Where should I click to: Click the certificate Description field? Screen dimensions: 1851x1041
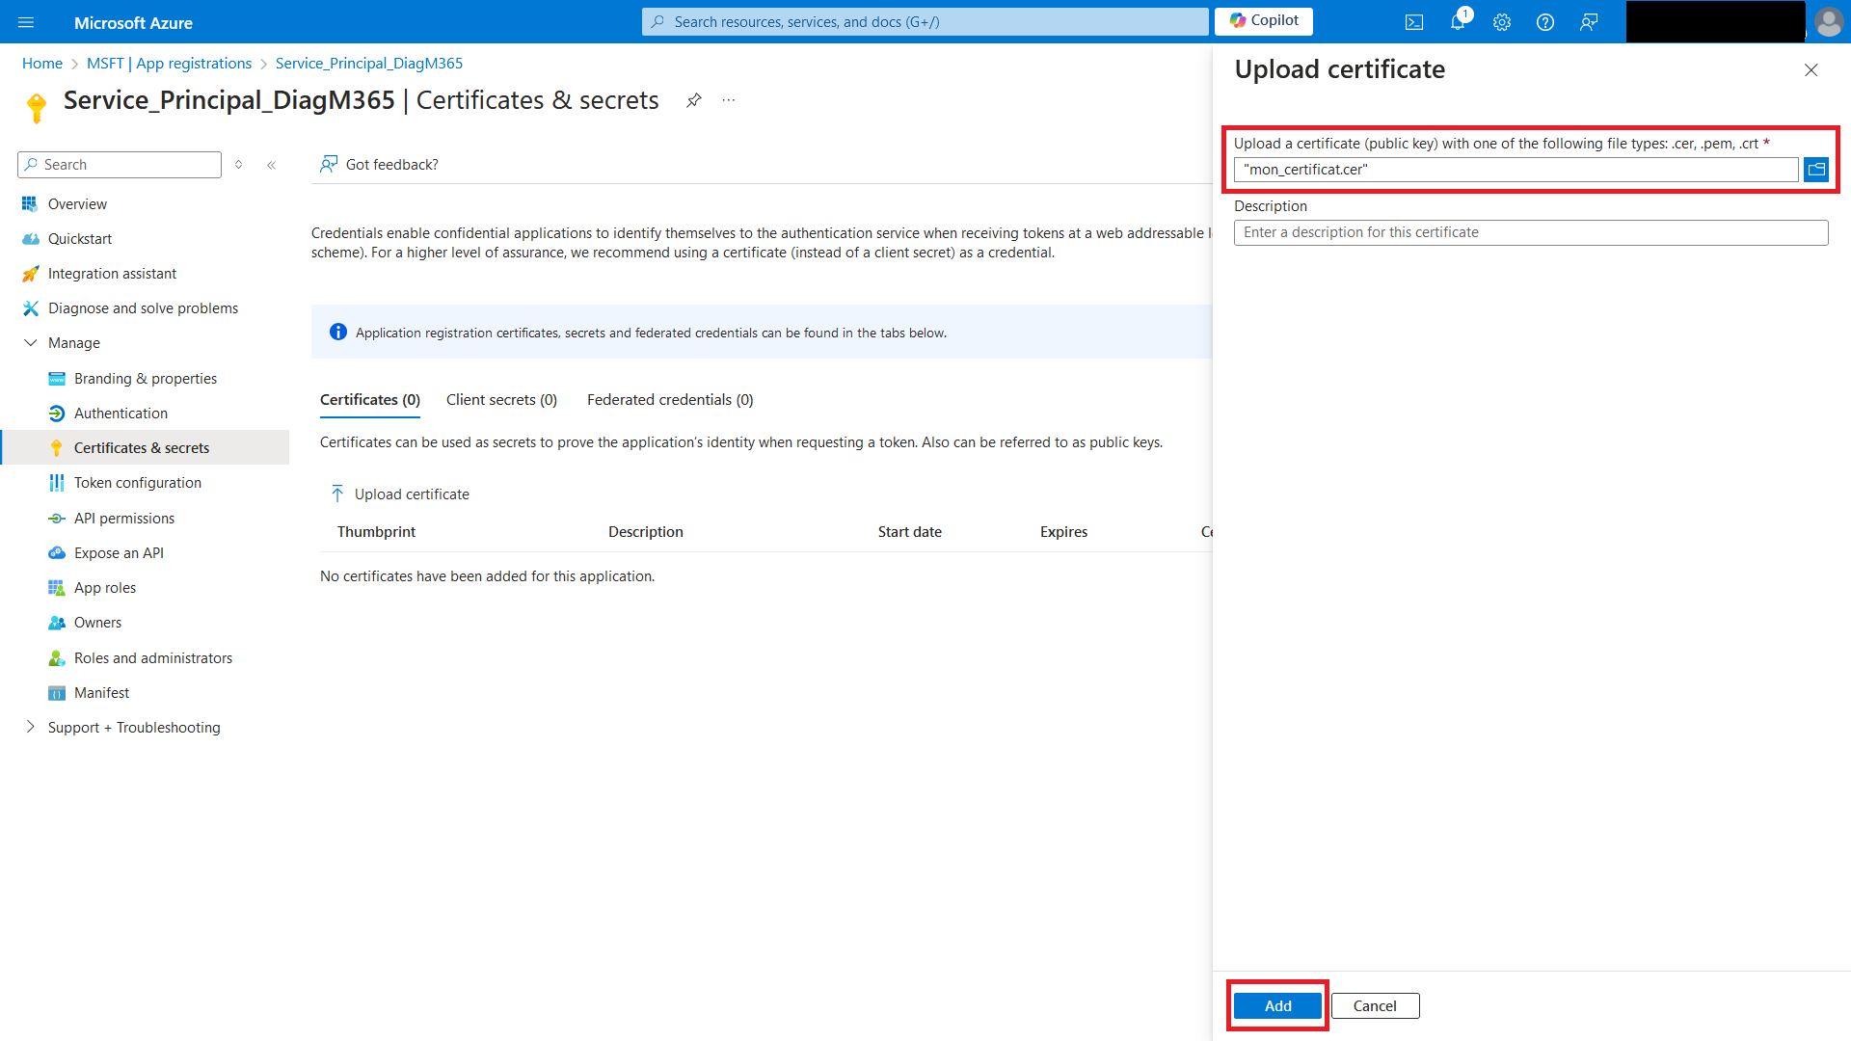[x=1530, y=232]
